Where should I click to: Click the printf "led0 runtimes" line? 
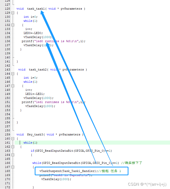(53, 41)
